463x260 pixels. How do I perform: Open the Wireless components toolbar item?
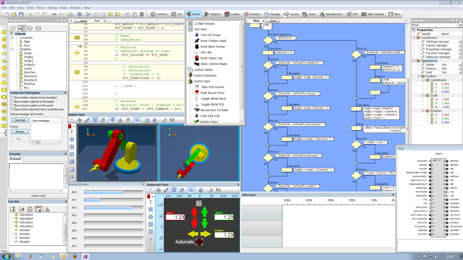[252, 14]
